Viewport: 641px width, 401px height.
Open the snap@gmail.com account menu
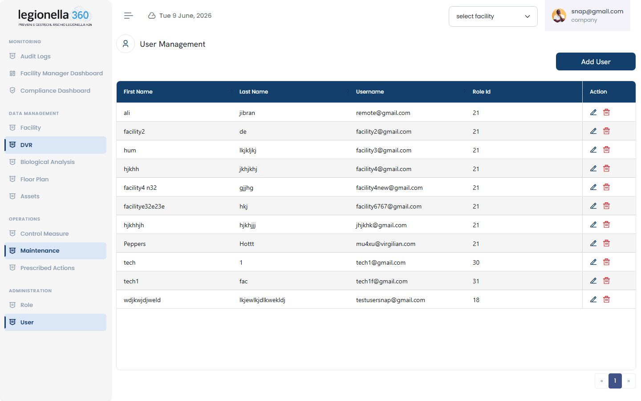tap(588, 16)
